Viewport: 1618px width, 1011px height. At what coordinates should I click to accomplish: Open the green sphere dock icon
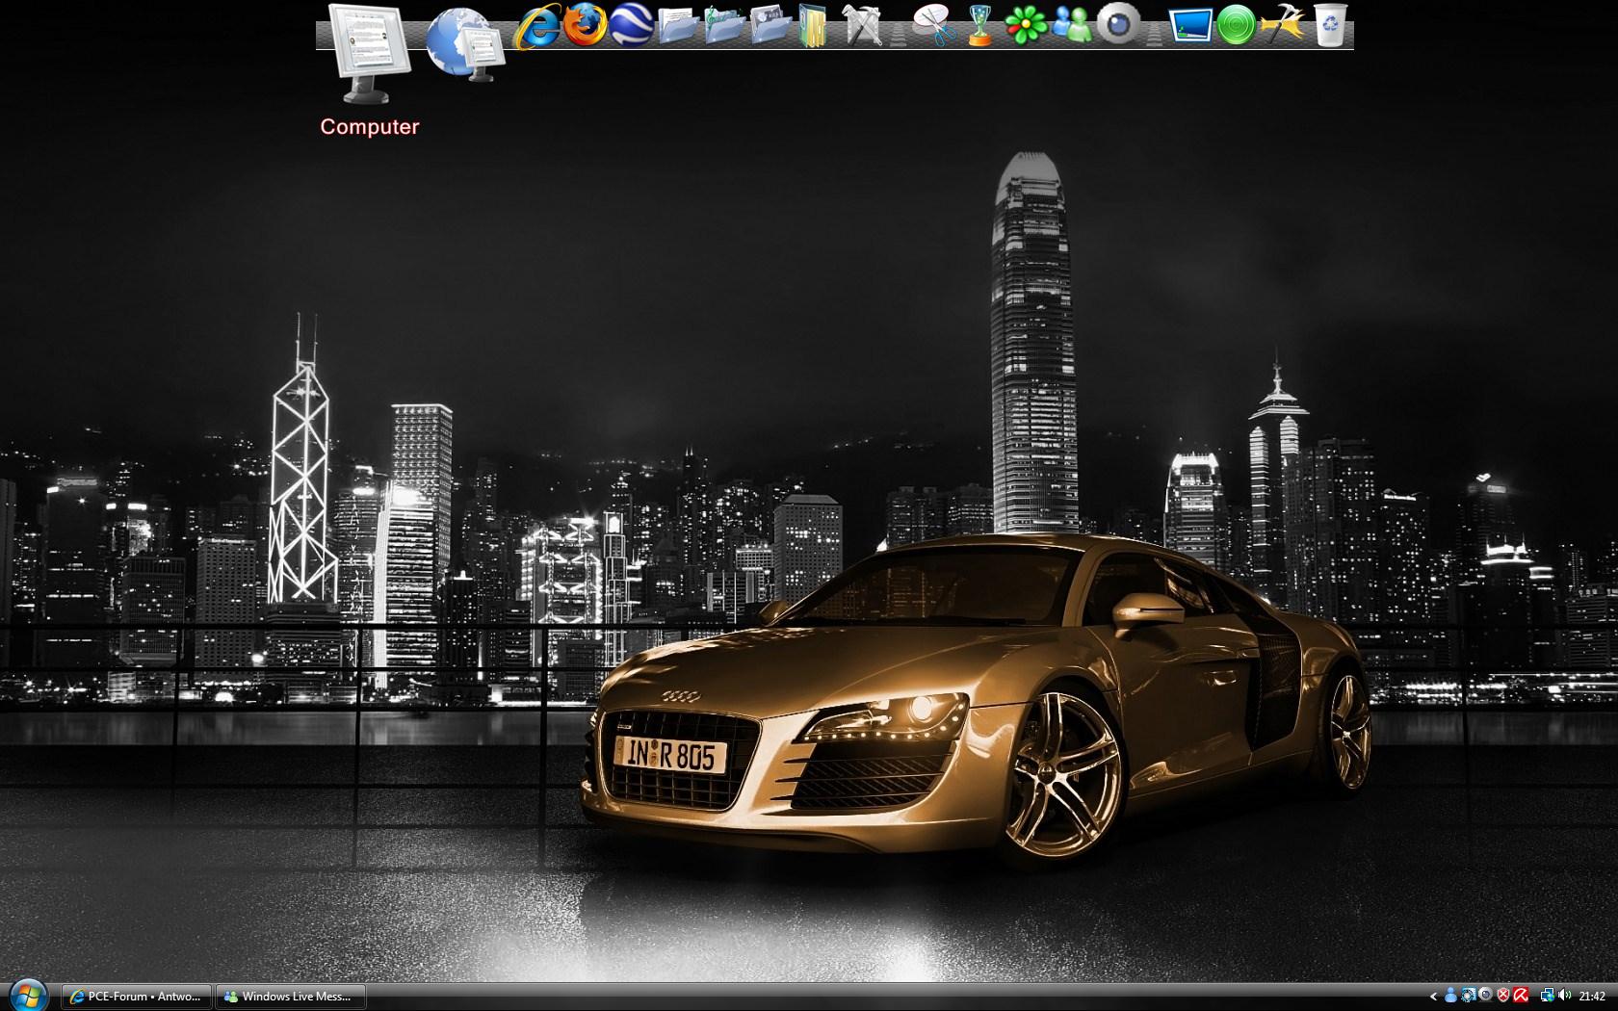click(1236, 25)
